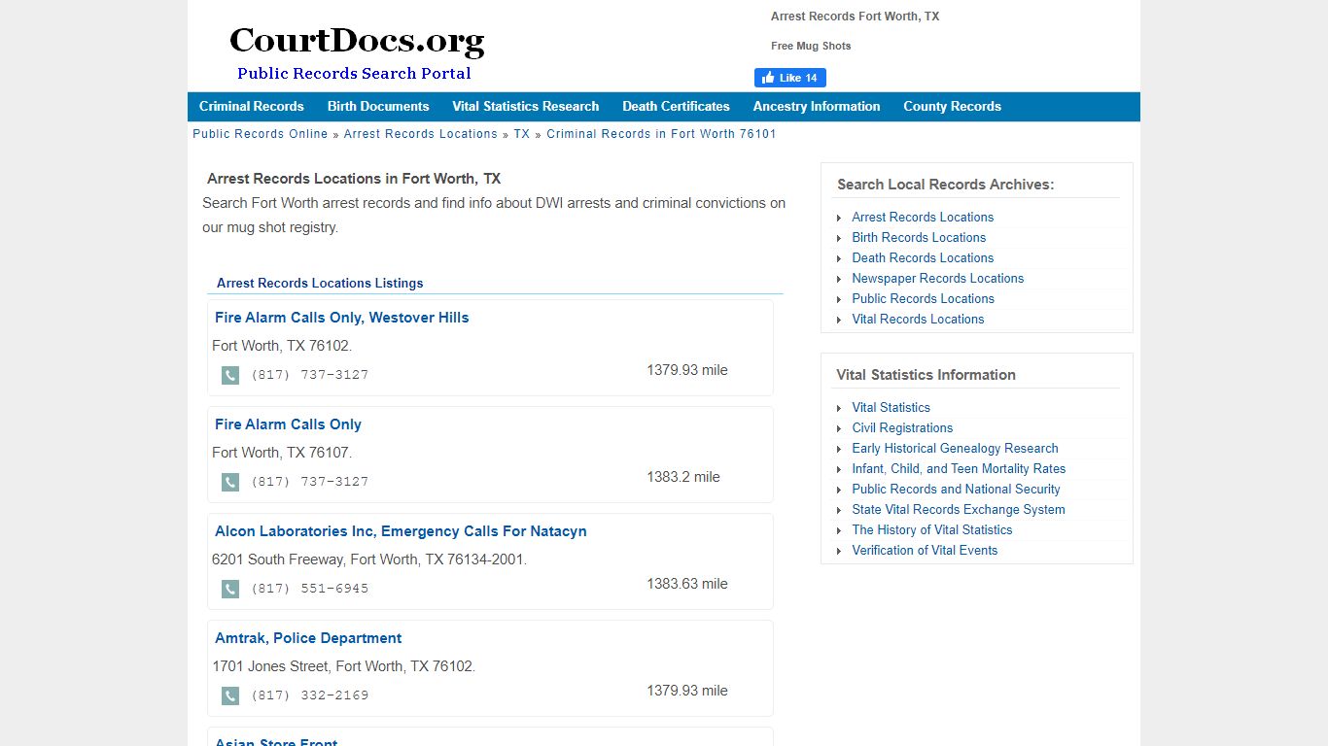Viewport: 1328px width, 746px height.
Task: Click the phone number (817) 551-6945
Action: (x=310, y=589)
